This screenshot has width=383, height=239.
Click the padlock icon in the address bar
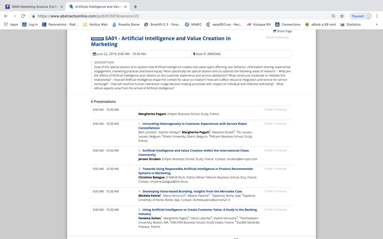point(33,16)
